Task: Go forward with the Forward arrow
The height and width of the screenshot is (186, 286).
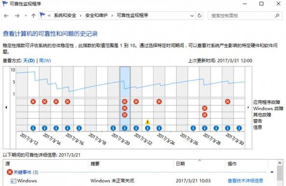Action: [x=17, y=16]
